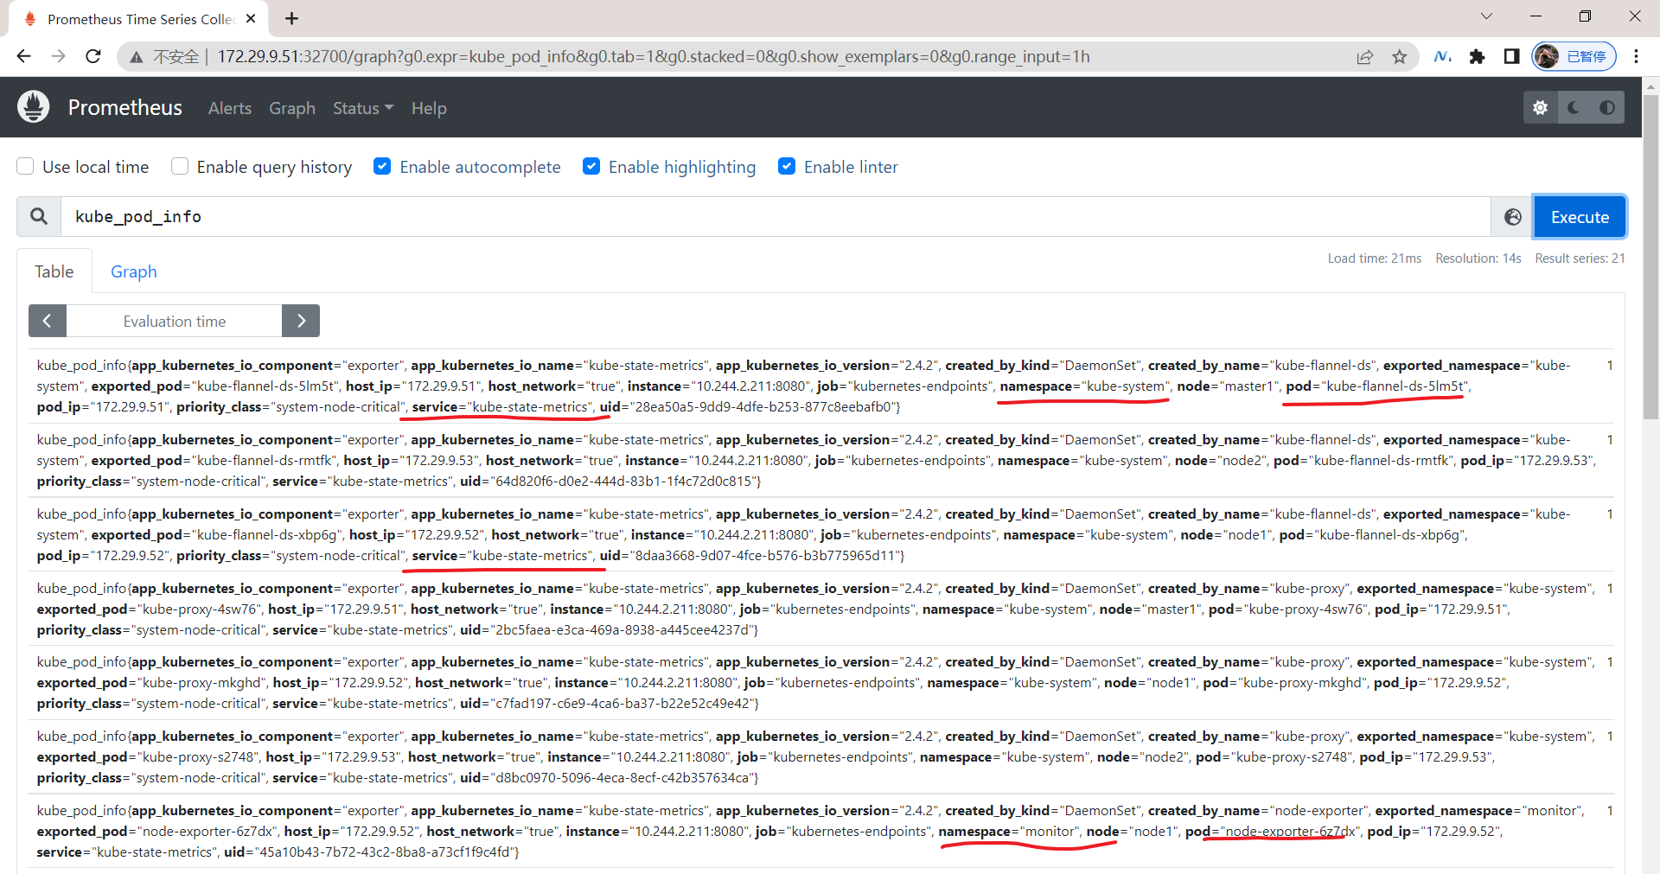Image resolution: width=1660 pixels, height=874 pixels.
Task: Select the Table tab
Action: click(x=54, y=271)
